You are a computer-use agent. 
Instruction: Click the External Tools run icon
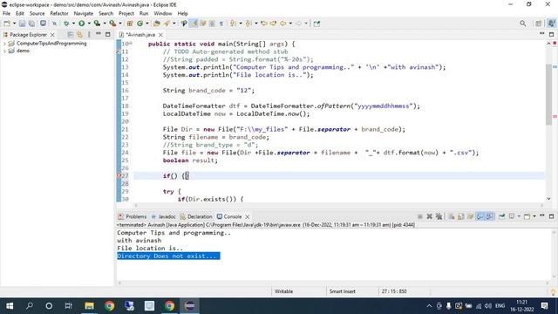click(x=112, y=24)
